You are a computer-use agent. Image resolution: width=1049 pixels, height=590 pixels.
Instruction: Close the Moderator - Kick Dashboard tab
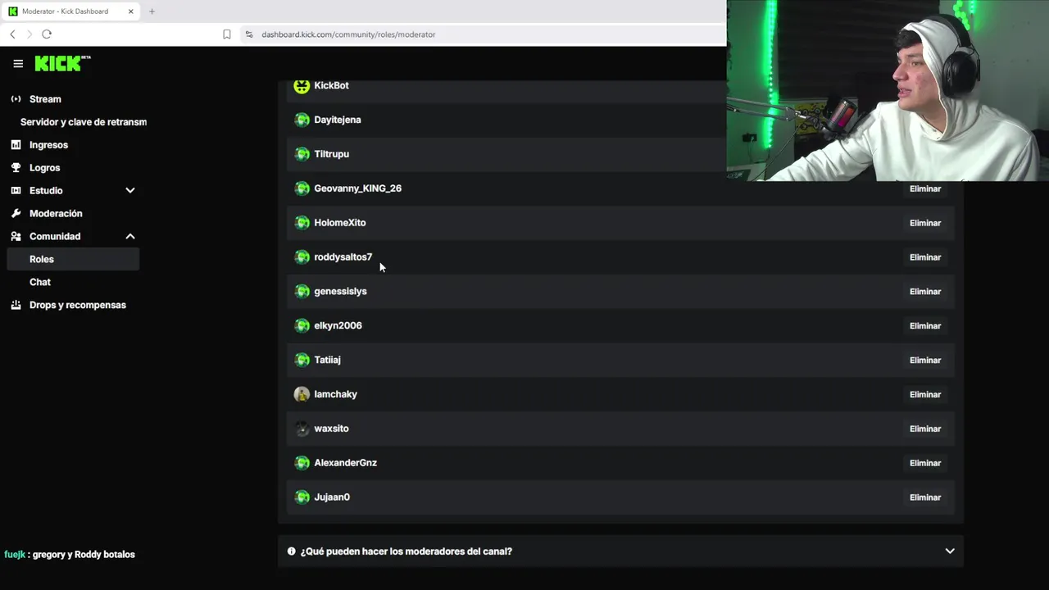click(x=130, y=11)
